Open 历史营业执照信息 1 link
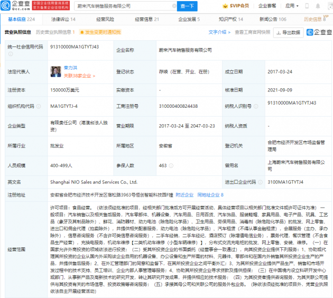This screenshot has width=333, height=298. (55, 32)
